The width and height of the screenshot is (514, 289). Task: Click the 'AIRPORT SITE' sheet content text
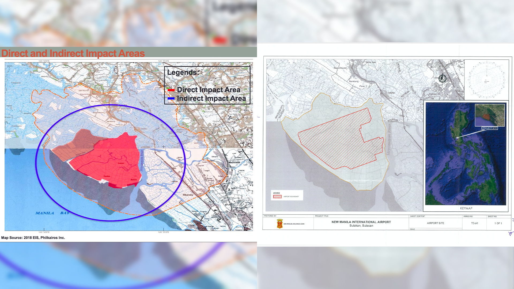pyautogui.click(x=436, y=223)
